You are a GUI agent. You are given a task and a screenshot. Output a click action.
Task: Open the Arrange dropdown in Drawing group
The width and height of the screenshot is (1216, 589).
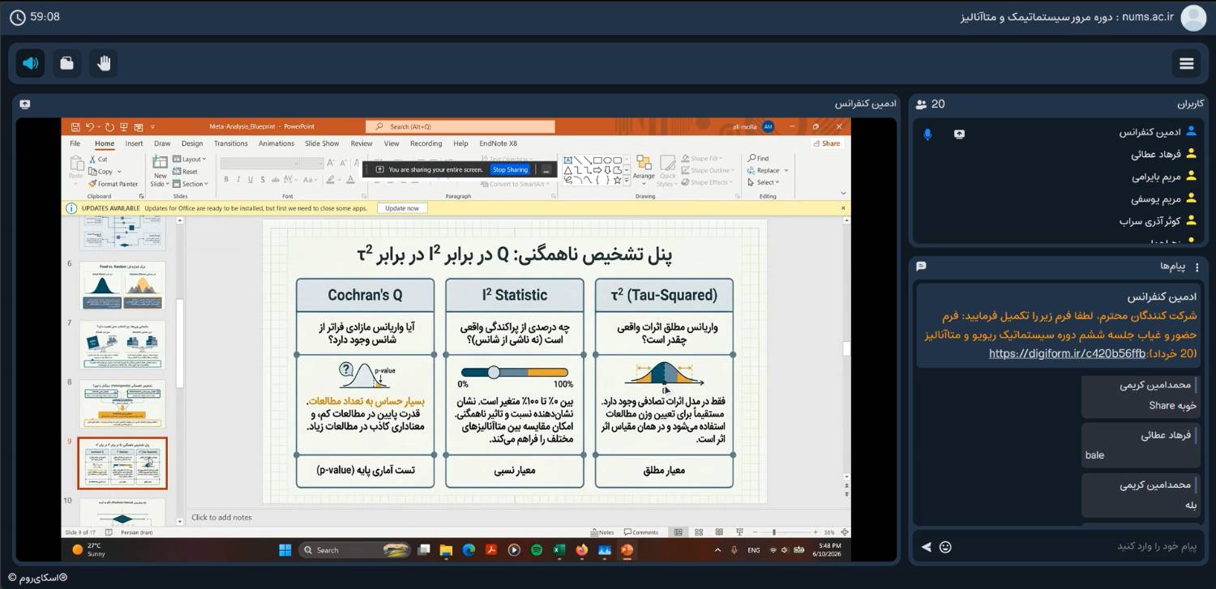pos(644,170)
